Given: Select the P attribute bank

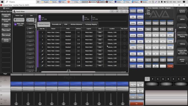Looking at the screenshot, I should 152,79.
